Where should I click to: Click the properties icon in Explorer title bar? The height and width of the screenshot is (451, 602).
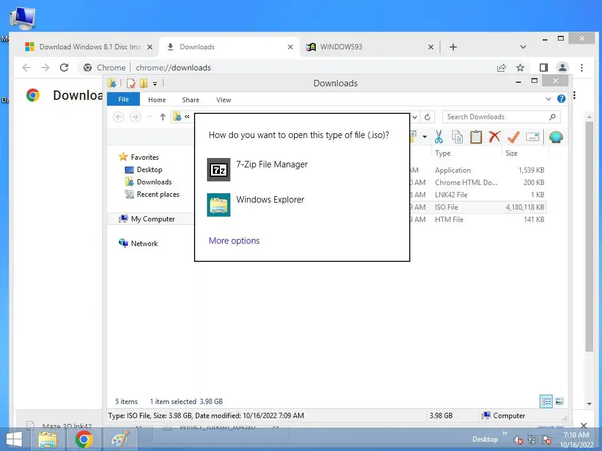(131, 83)
